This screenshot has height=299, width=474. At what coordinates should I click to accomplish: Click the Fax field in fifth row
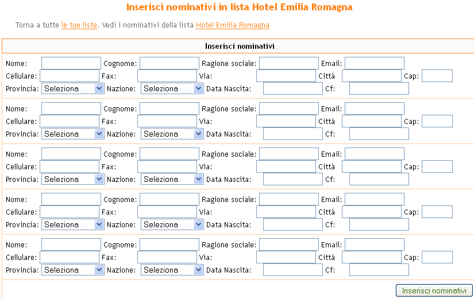click(167, 257)
